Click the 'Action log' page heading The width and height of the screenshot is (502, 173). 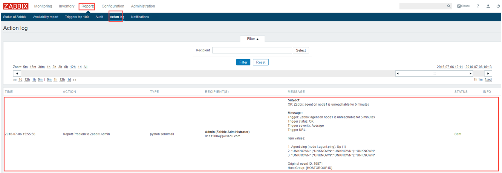[15, 28]
